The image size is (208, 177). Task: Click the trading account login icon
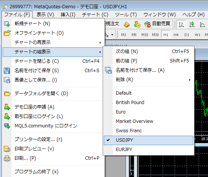7,116
